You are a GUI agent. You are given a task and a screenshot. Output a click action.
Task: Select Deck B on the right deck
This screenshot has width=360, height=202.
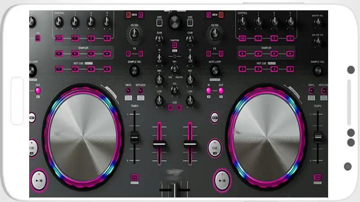pos(208,15)
